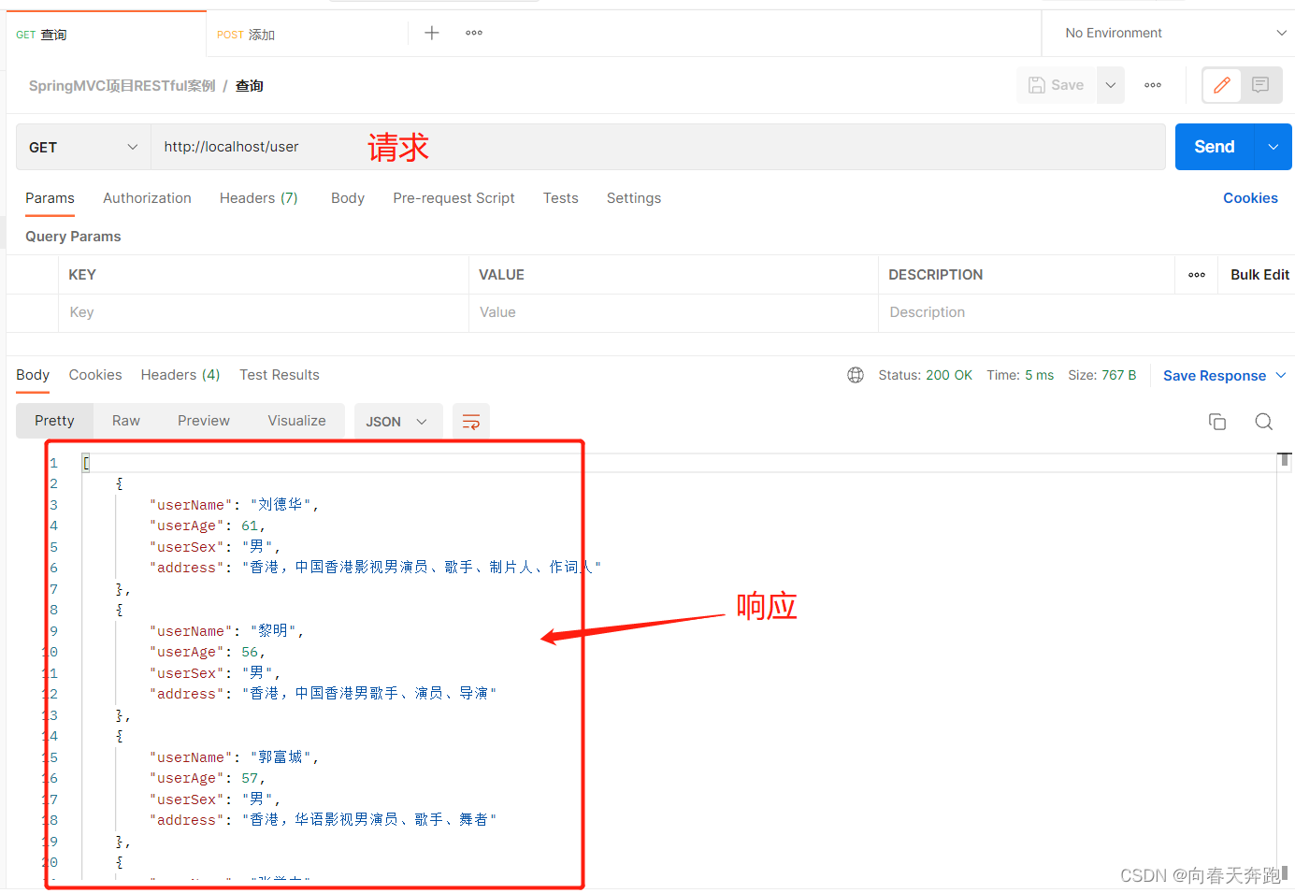
Task: Open the No Environment dropdown
Action: 1176,33
